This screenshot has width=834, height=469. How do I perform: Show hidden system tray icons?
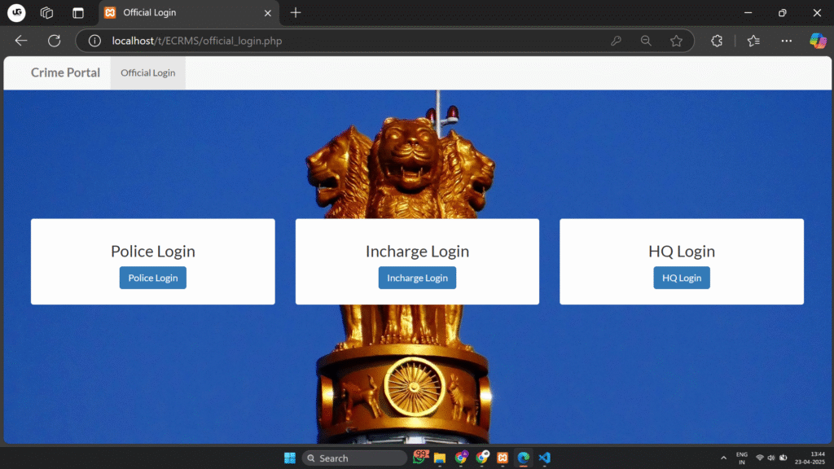click(723, 458)
